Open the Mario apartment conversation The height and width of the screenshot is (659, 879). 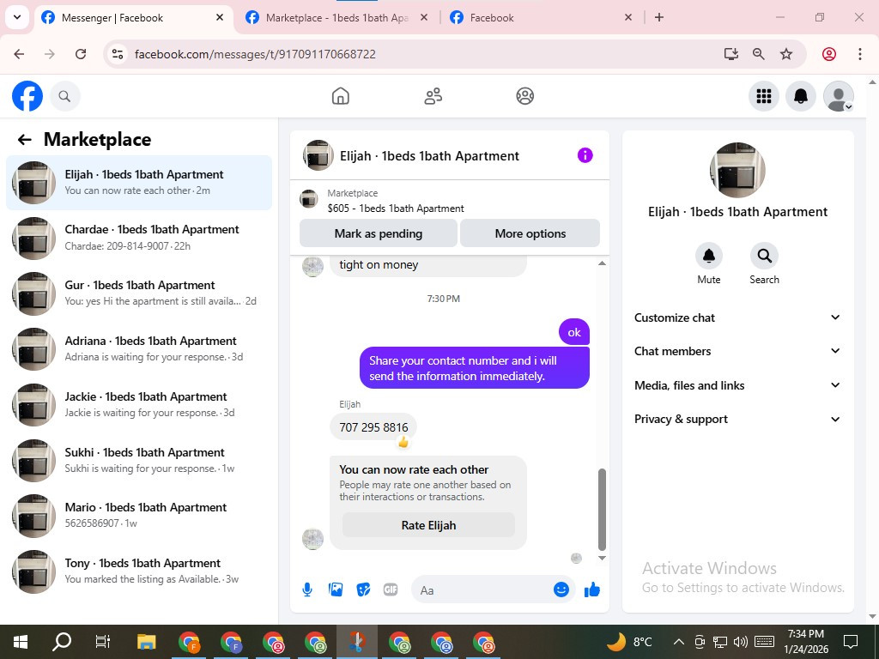point(139,515)
